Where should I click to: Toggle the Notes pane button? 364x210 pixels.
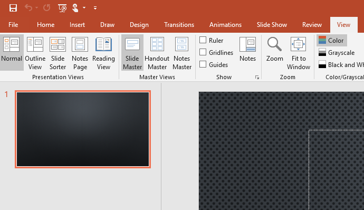247,49
